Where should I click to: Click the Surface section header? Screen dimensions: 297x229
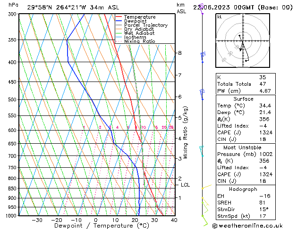tap(243, 99)
